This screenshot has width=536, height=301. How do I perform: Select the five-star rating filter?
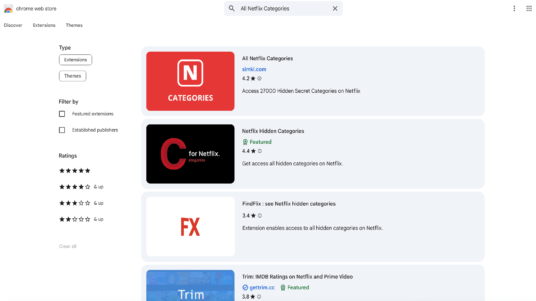[75, 171]
